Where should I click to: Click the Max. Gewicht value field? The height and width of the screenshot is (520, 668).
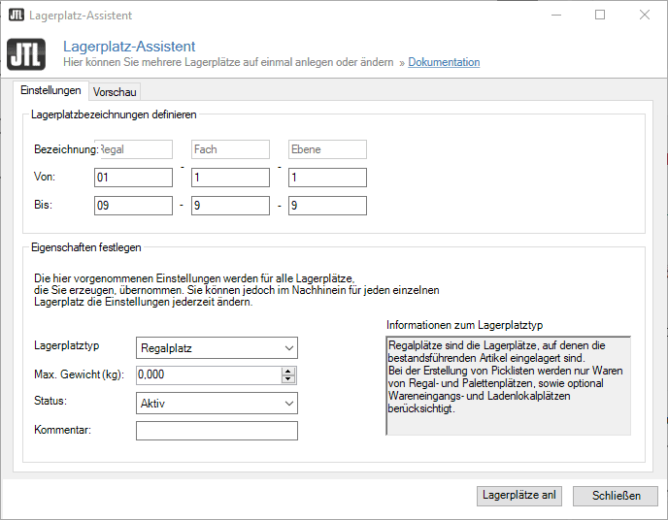[x=209, y=374]
